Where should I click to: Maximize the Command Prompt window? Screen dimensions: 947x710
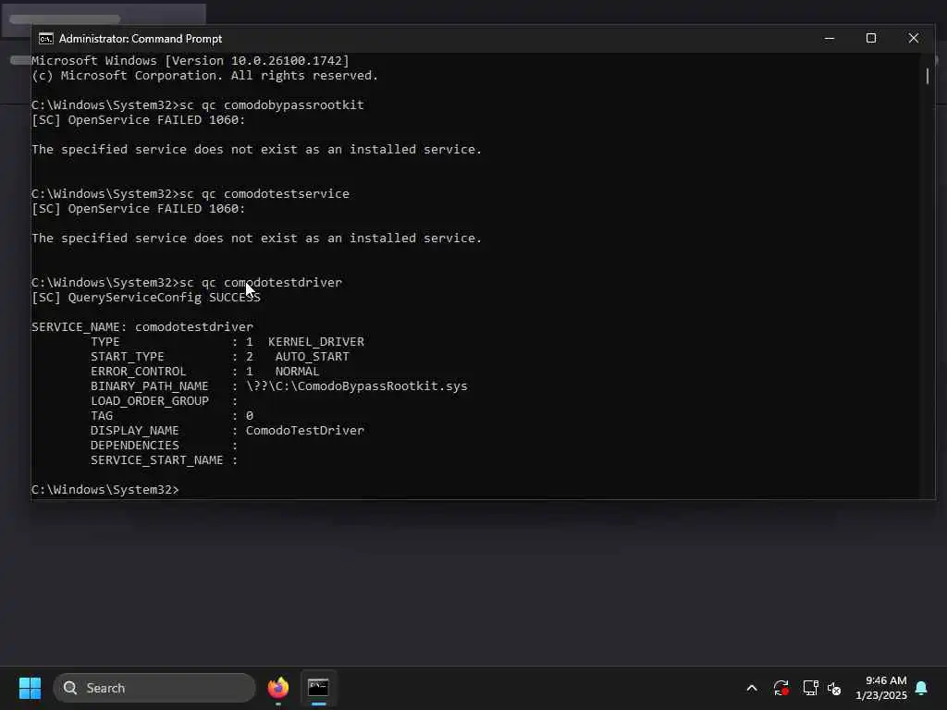coord(871,39)
